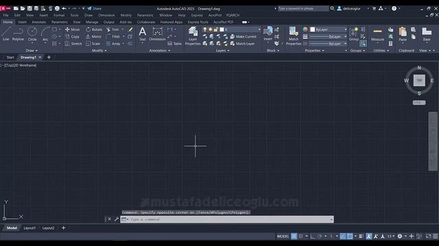Click the Save icon in quick access toolbar

click(29, 9)
